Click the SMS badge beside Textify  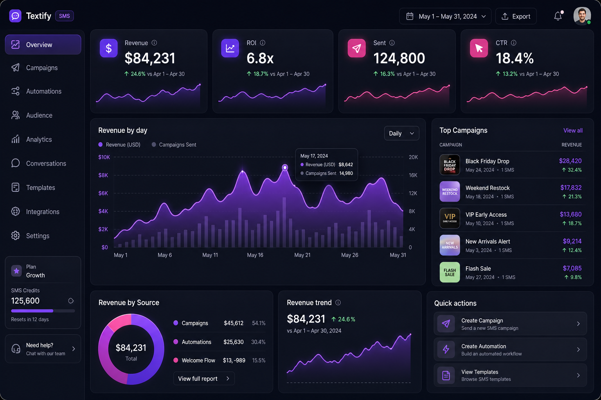click(65, 16)
